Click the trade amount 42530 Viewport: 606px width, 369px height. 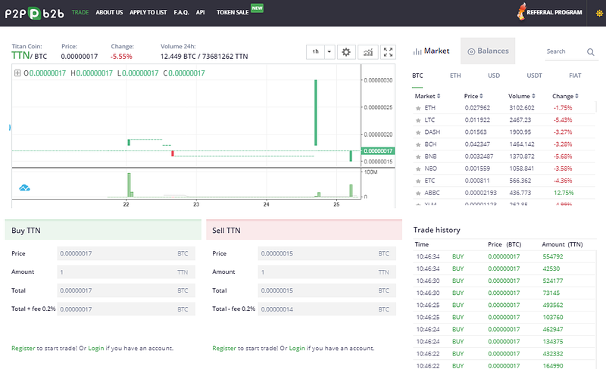tap(551, 268)
